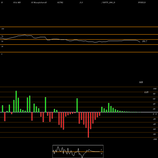Click the '-80' label on histogram axis

154,134
